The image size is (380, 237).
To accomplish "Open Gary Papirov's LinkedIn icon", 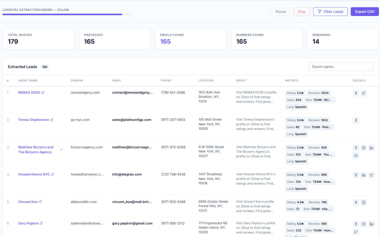I will [371, 224].
